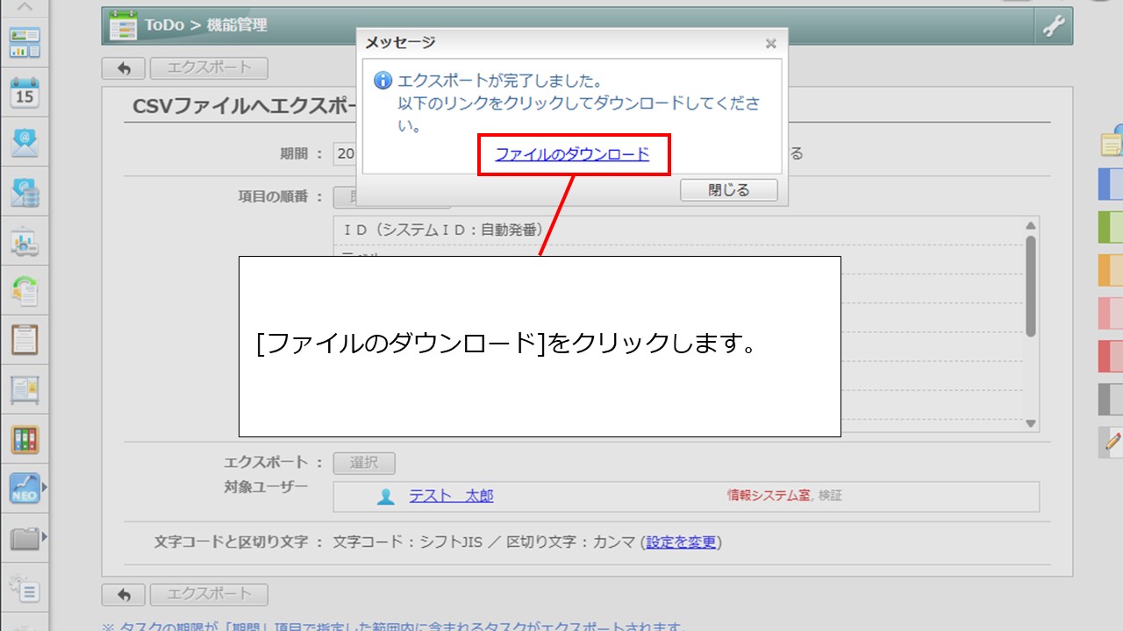Open the wrench settings icon in the ToDo header

click(1053, 26)
